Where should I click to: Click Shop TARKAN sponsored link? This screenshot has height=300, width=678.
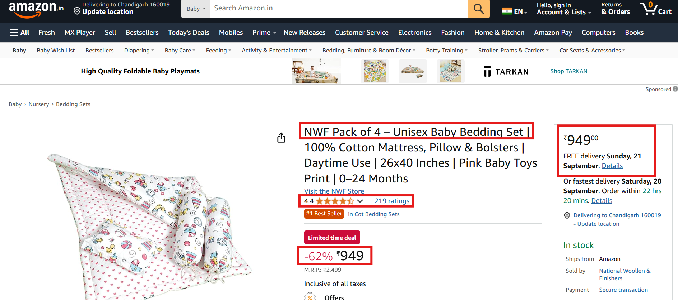(569, 71)
